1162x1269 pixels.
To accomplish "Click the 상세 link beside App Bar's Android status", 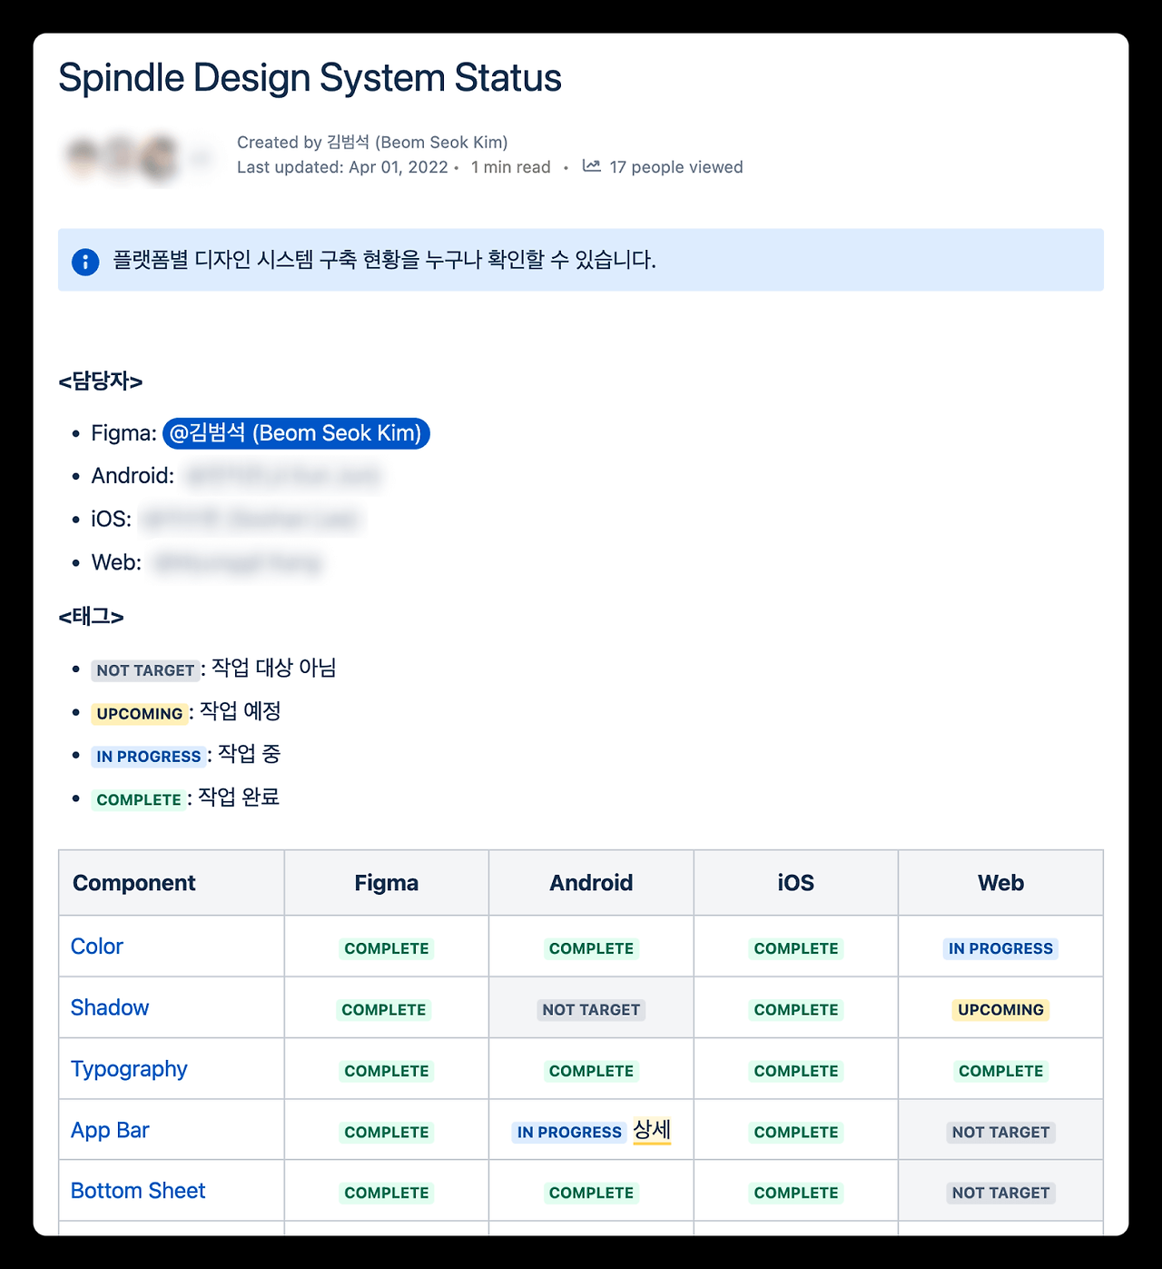I will pos(650,1129).
